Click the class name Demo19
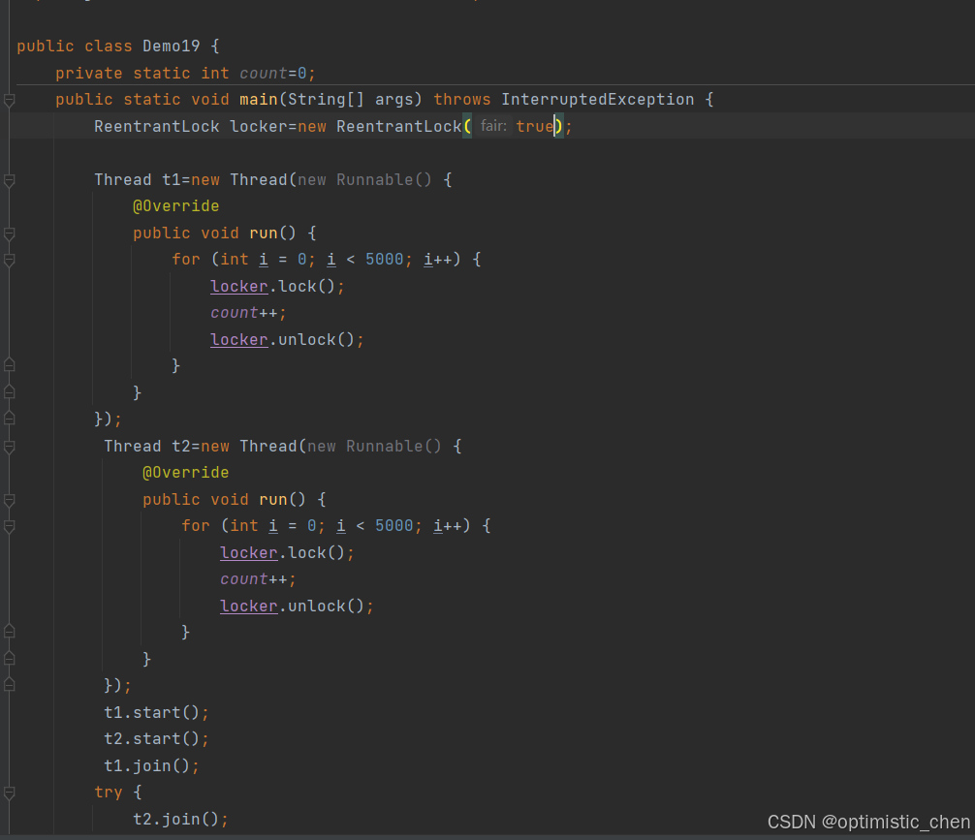Image resolution: width=975 pixels, height=840 pixels. 171,46
